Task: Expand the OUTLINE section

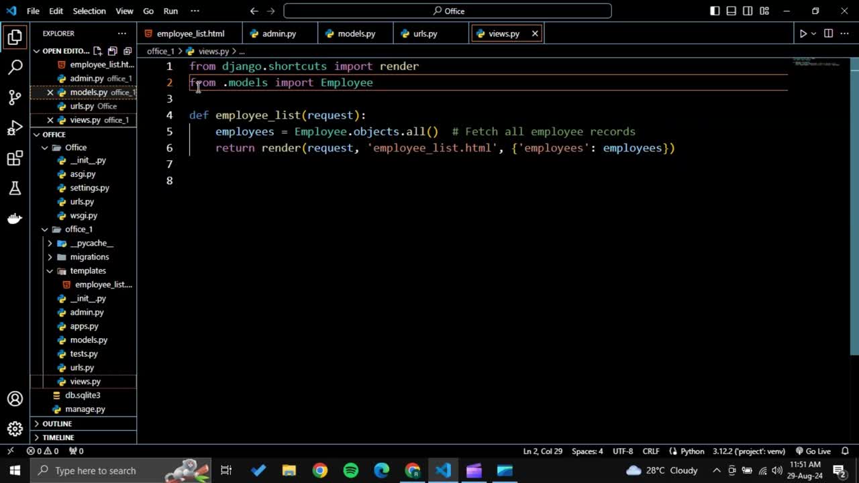Action: (57, 424)
